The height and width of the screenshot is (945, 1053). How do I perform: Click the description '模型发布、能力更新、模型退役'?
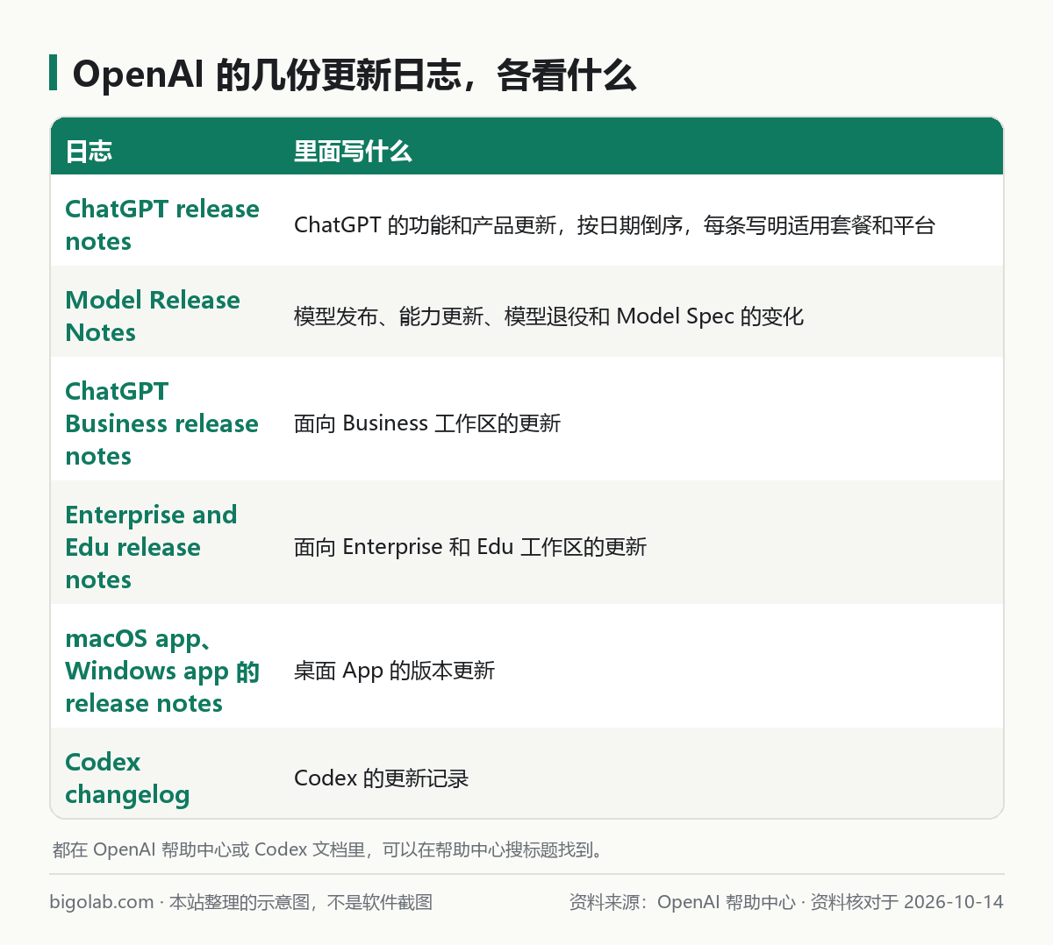441,316
